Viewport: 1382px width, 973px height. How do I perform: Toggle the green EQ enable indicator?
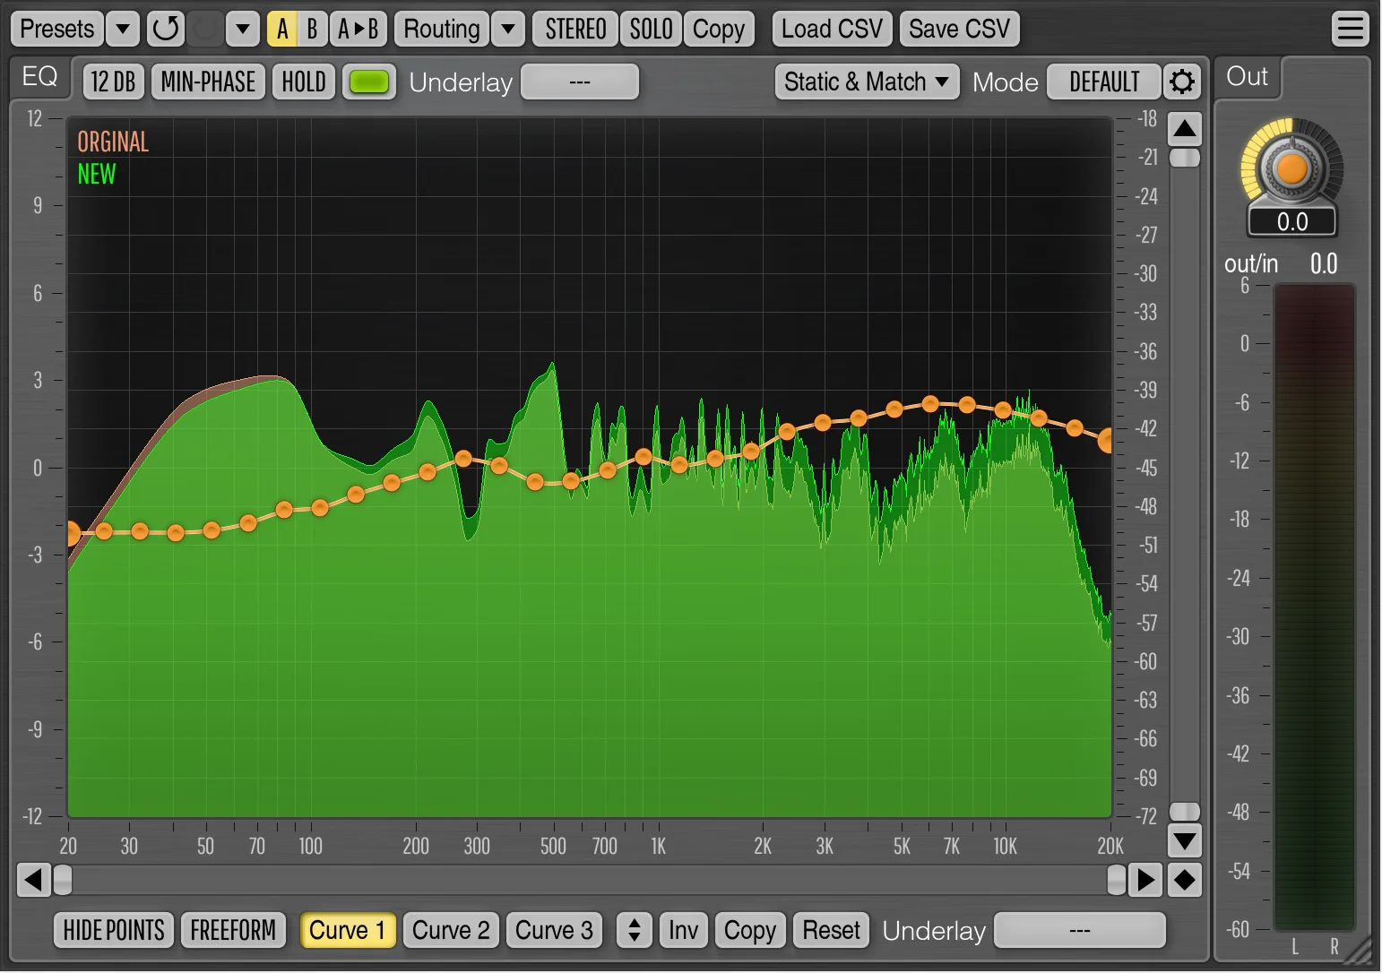click(x=369, y=82)
